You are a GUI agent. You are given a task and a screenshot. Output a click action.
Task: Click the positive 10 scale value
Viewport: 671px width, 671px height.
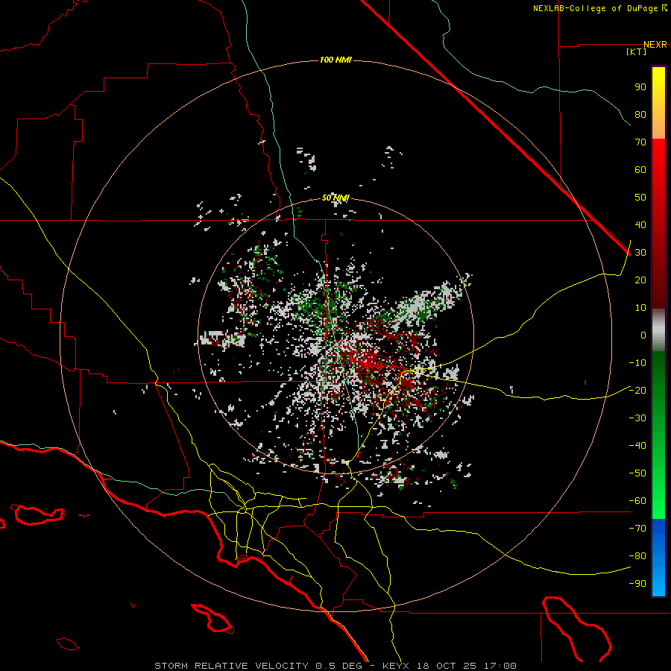tap(640, 308)
